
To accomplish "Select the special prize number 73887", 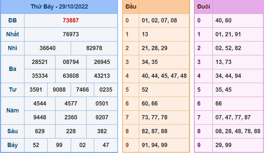I will pyautogui.click(x=71, y=20).
